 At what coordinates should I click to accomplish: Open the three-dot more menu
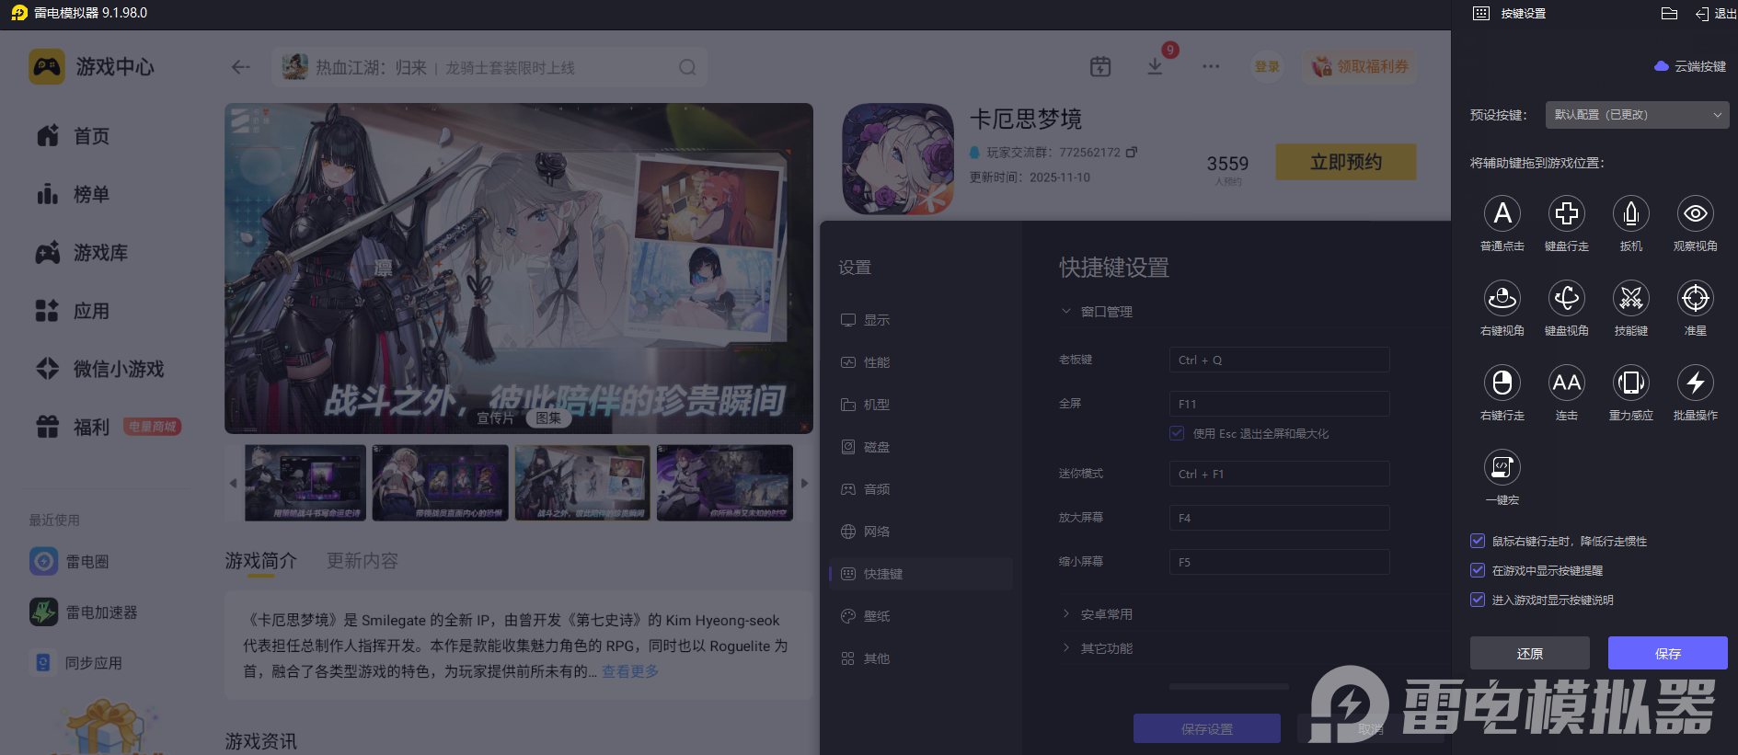(x=1211, y=66)
